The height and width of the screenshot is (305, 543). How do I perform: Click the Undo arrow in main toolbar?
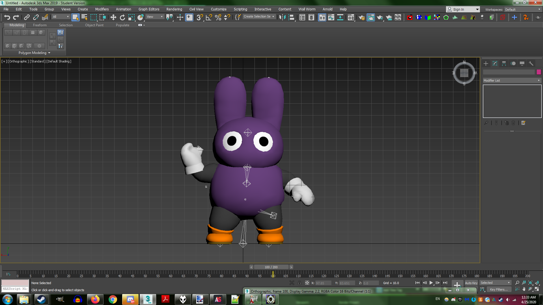(7, 18)
